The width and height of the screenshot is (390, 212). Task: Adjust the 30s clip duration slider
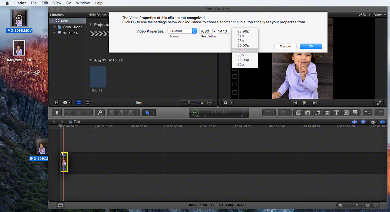[189, 103]
